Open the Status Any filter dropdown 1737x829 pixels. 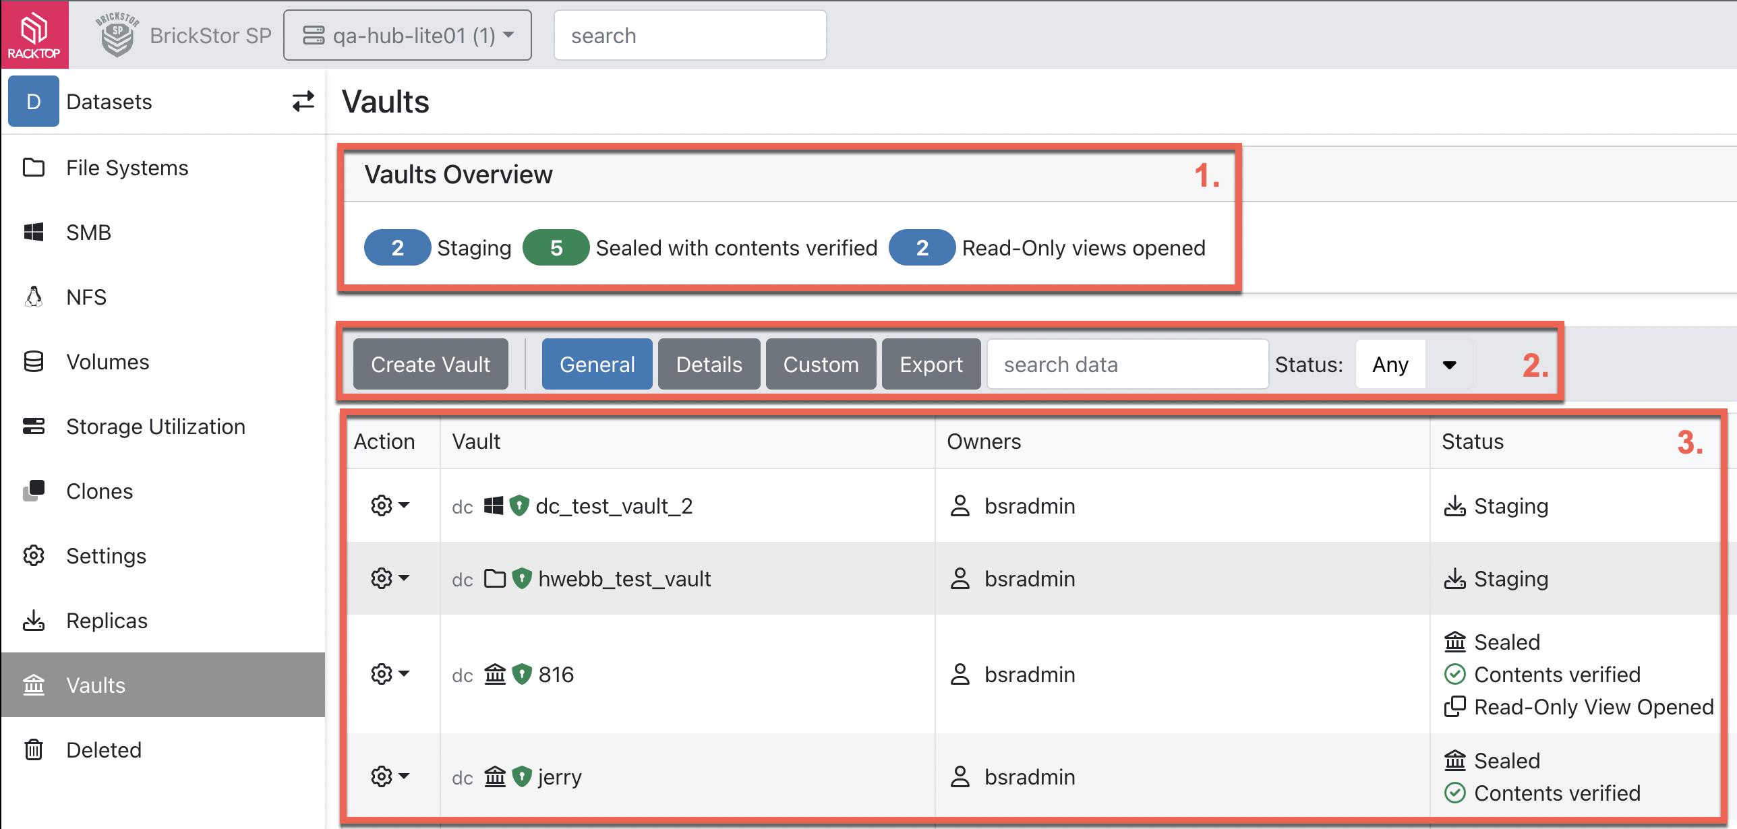(x=1413, y=365)
